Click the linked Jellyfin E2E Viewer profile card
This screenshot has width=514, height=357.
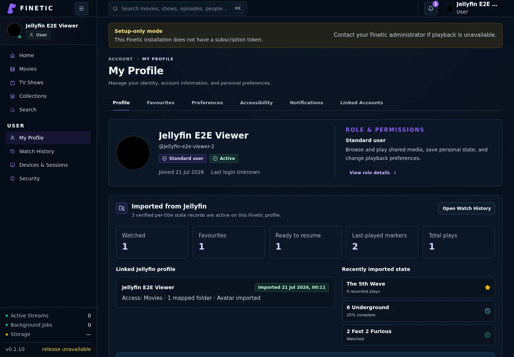pyautogui.click(x=225, y=292)
